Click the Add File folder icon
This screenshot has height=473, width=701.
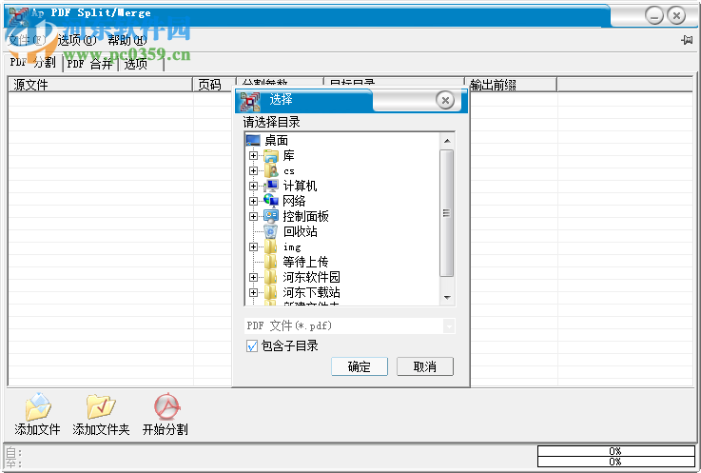[x=38, y=406]
